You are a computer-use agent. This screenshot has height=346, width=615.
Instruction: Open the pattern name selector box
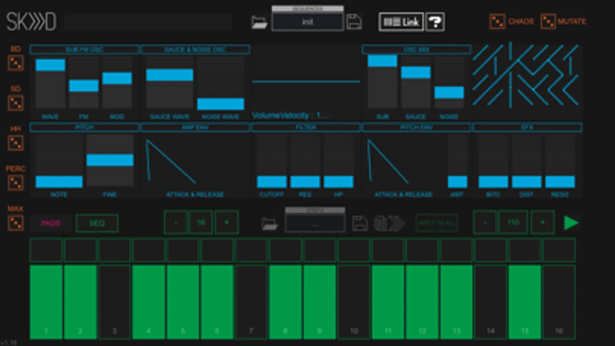(x=315, y=224)
